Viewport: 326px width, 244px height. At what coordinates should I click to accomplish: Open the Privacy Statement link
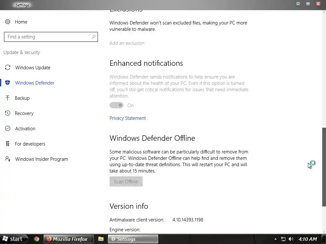pyautogui.click(x=128, y=118)
